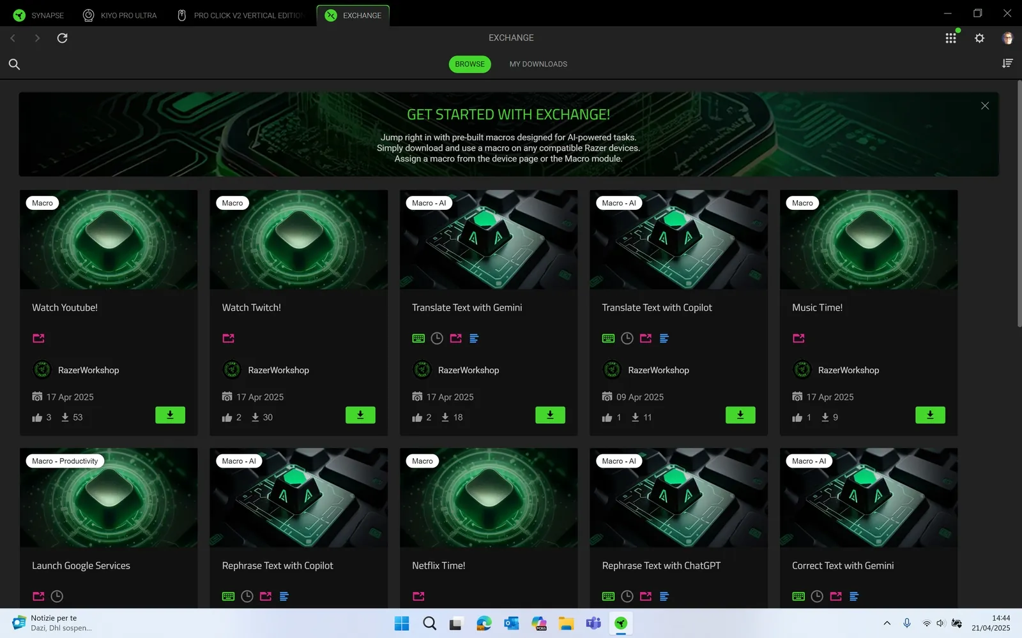Click the pink share icon on Watch Youtube!
Viewport: 1022px width, 638px height.
(38, 338)
